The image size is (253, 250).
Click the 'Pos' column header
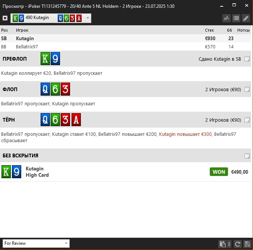4,30
